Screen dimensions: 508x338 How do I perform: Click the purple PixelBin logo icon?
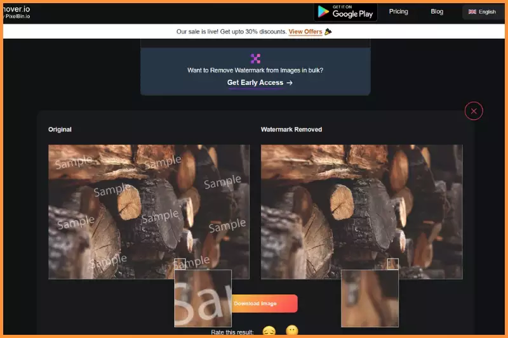point(255,58)
